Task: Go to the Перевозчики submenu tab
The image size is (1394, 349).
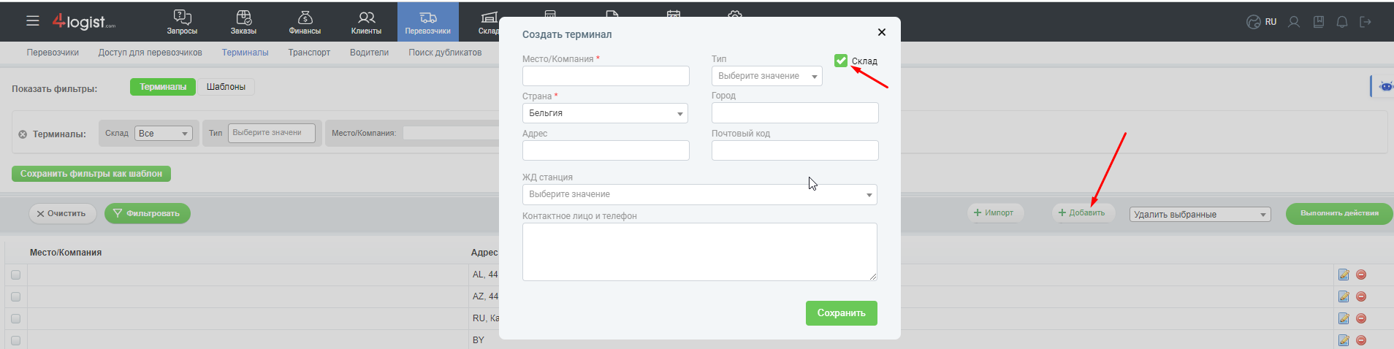Action: [x=53, y=53]
